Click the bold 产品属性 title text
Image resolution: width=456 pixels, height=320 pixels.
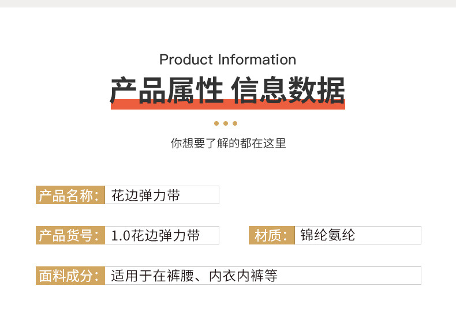click(167, 90)
